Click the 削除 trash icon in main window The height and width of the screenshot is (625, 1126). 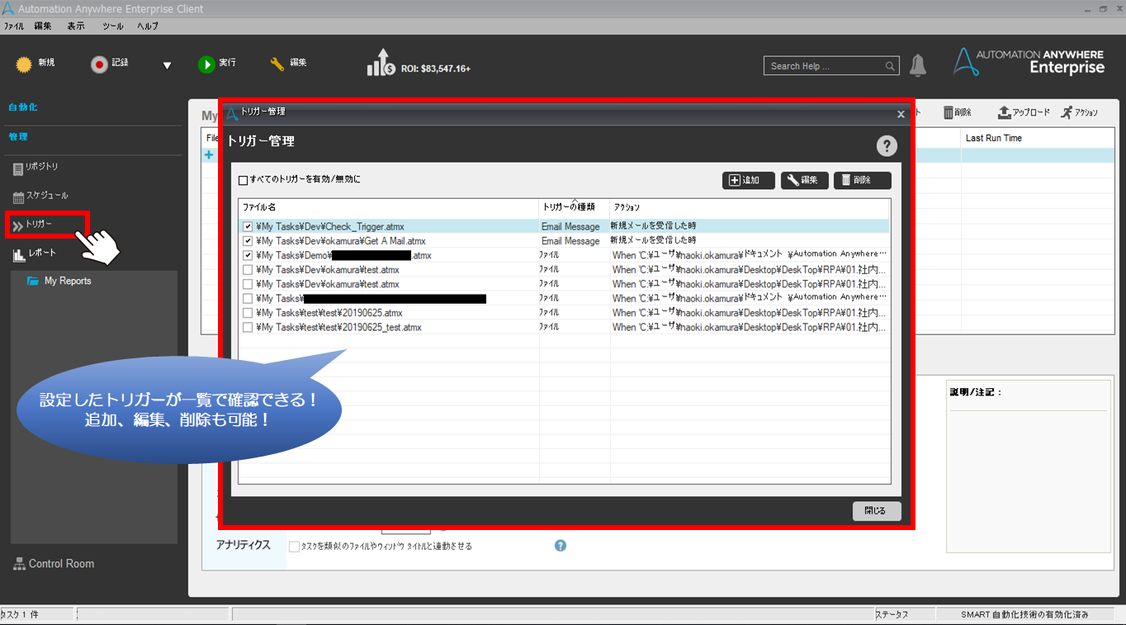click(x=949, y=112)
